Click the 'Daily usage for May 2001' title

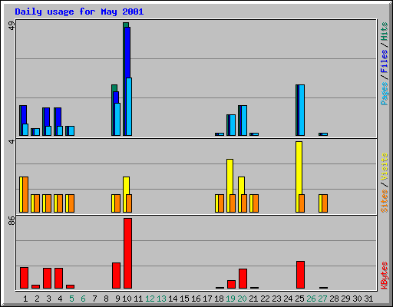[79, 12]
